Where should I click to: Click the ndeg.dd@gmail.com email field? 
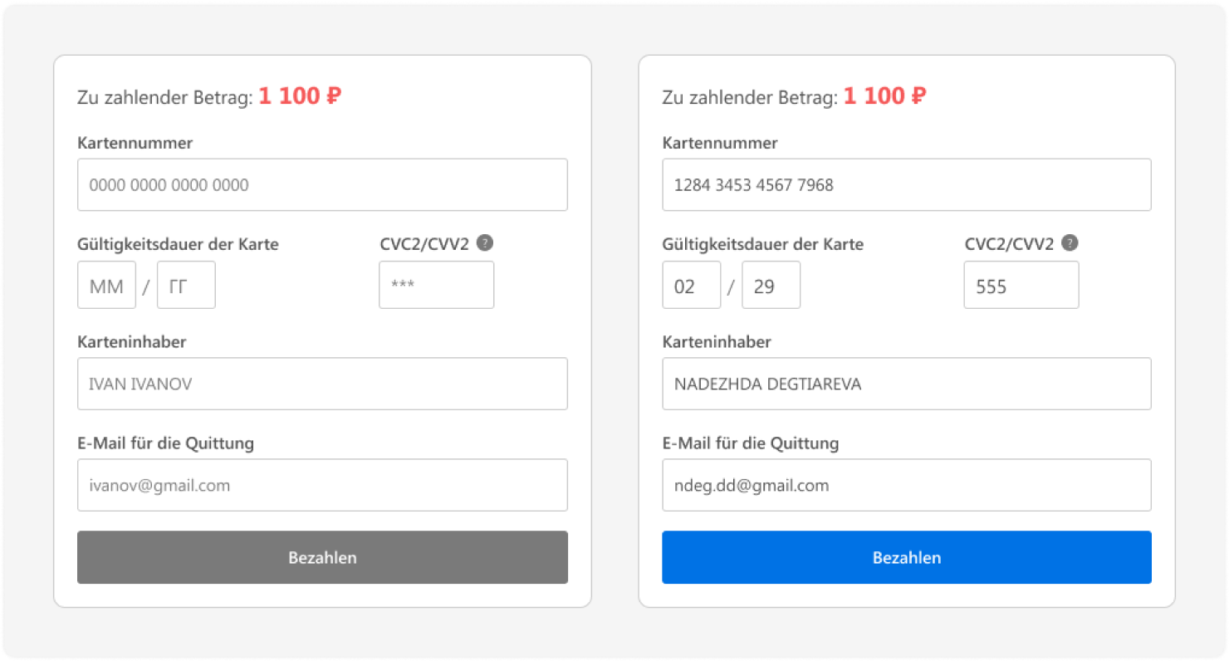pos(906,485)
